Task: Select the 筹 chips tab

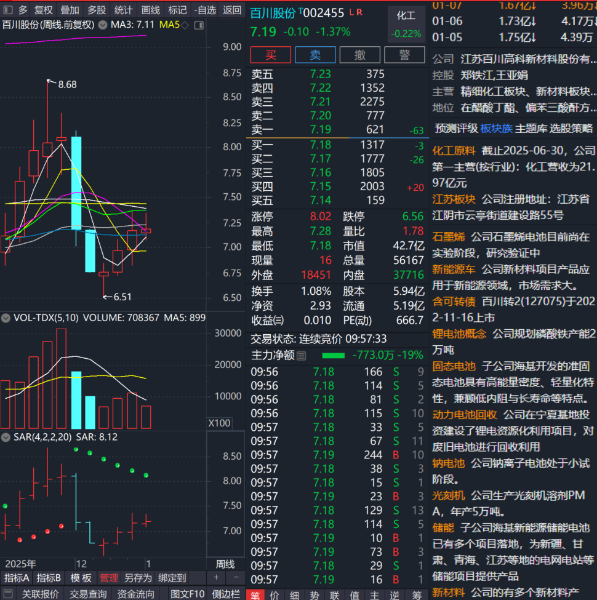Action: (417, 595)
